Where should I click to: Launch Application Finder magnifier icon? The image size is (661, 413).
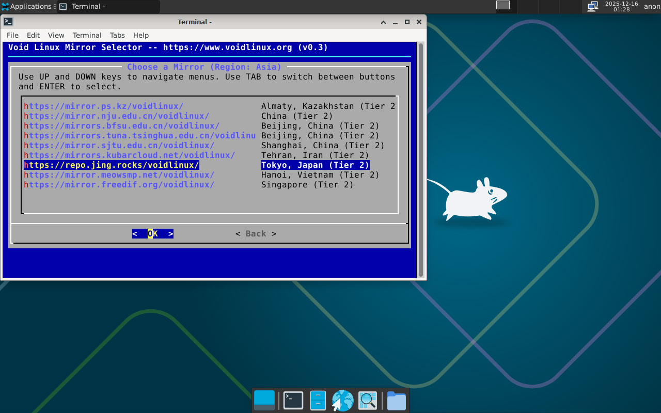(x=368, y=401)
